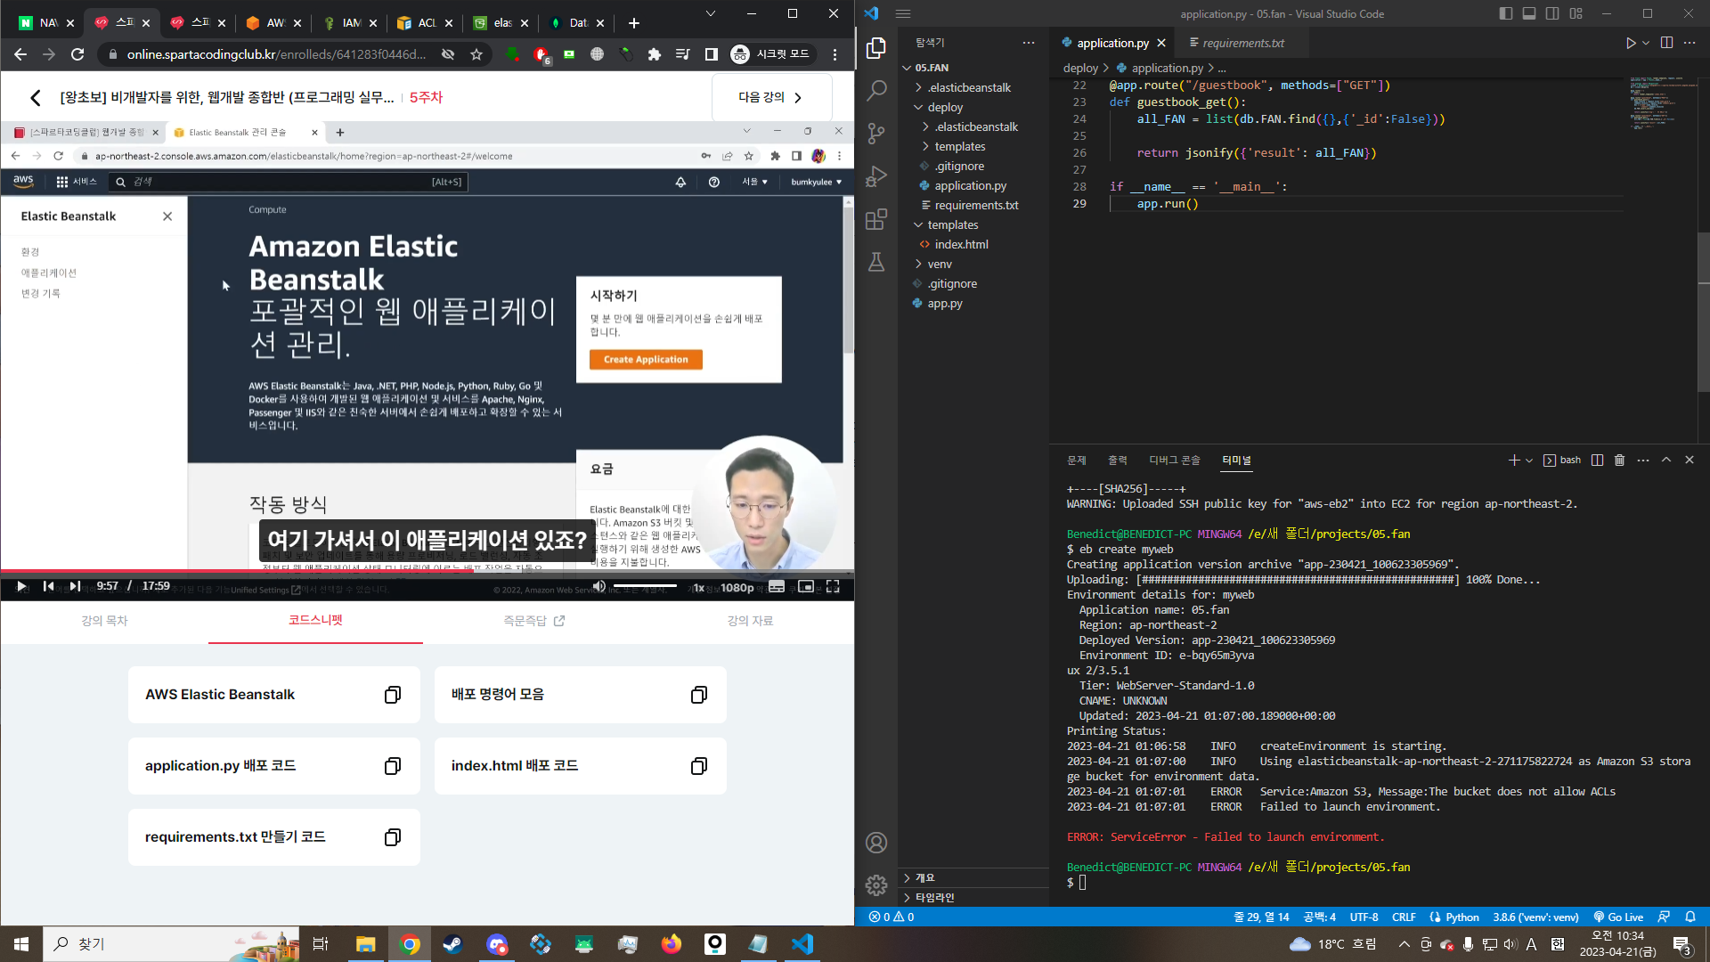
Task: Select Python language mode in status bar
Action: 1462,917
